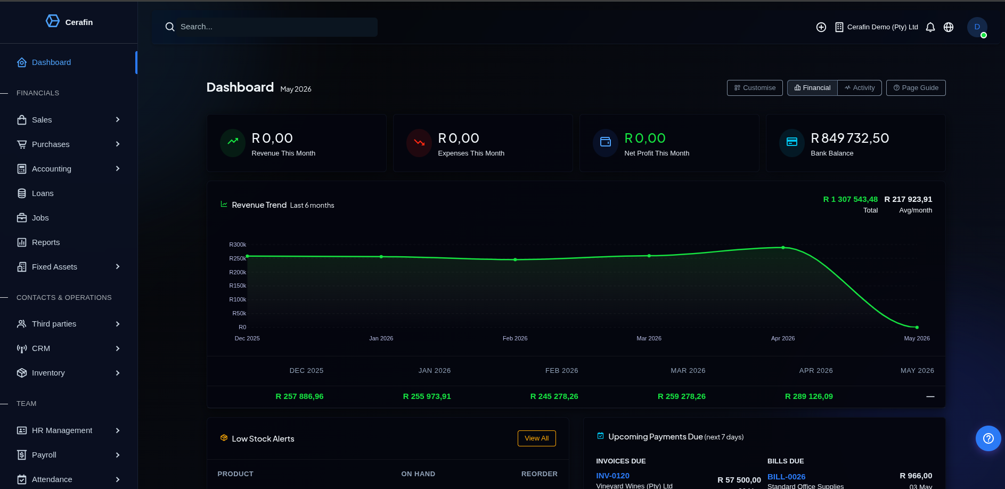Expand the Fixed Assets submenu chevron
This screenshot has width=1005, height=489.
click(x=118, y=267)
